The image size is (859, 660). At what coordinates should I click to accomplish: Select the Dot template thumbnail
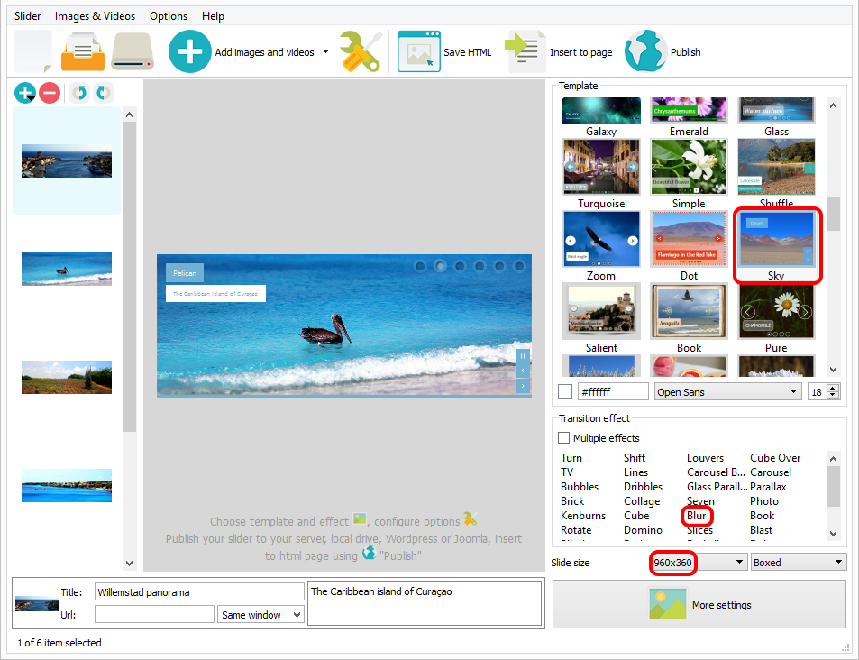click(x=689, y=240)
